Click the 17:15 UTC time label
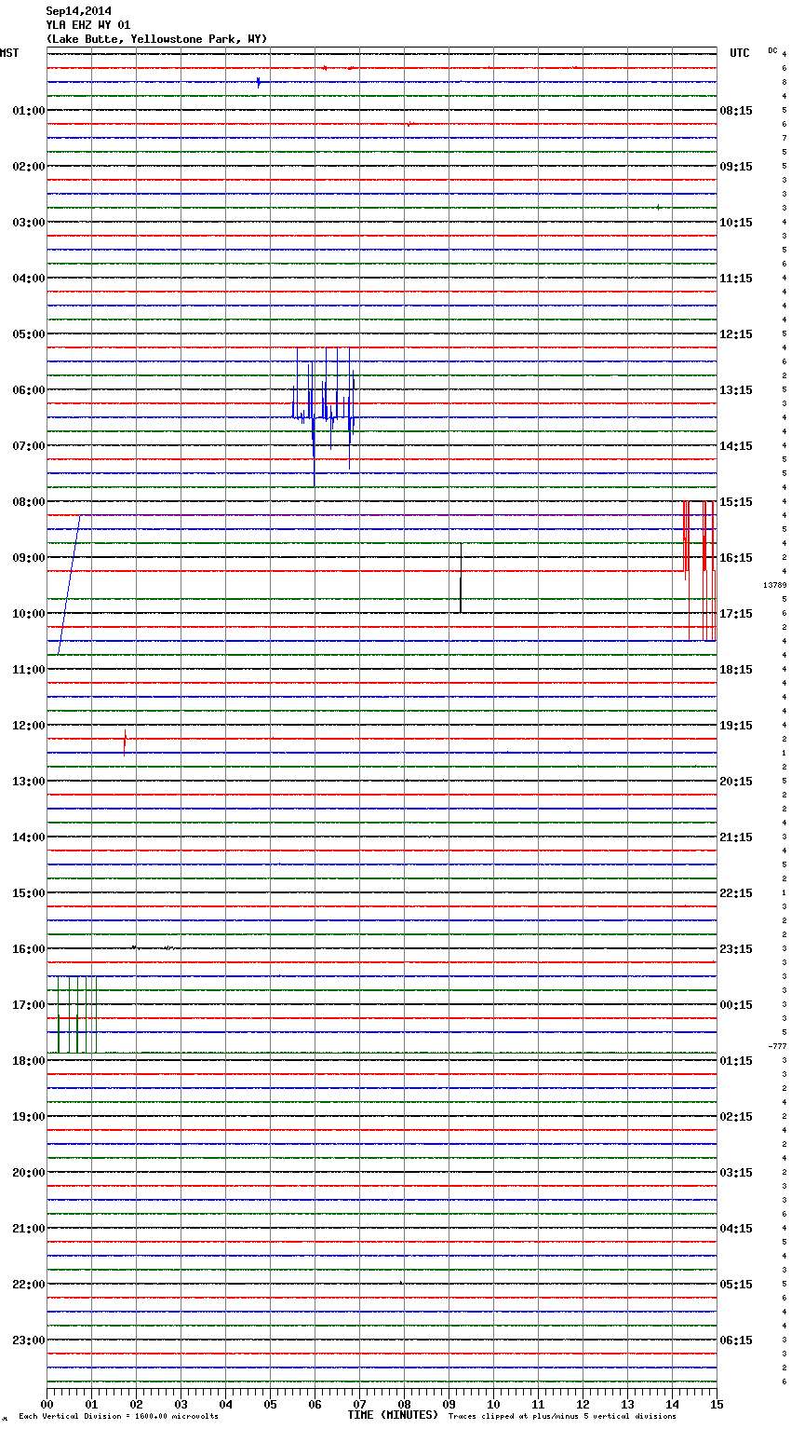Screen dimensions: 791x1429 point(736,614)
